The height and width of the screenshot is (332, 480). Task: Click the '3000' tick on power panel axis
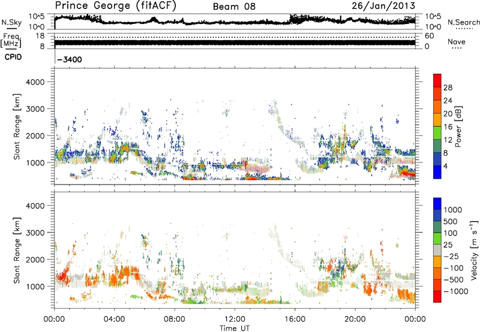click(x=35, y=109)
